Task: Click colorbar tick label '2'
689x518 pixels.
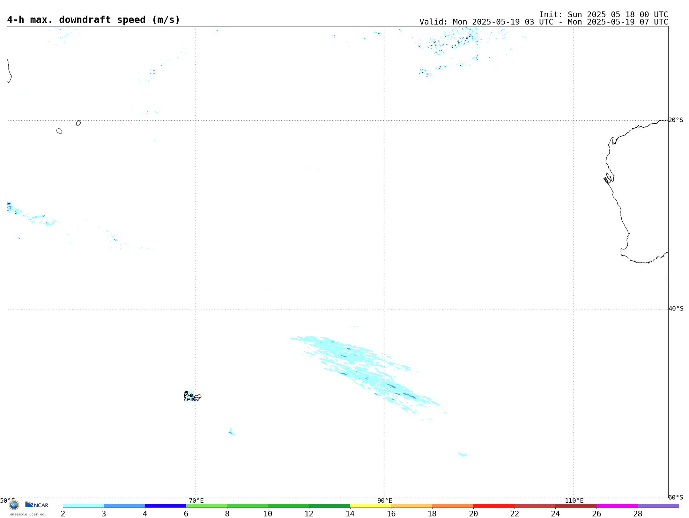Action: (x=63, y=514)
